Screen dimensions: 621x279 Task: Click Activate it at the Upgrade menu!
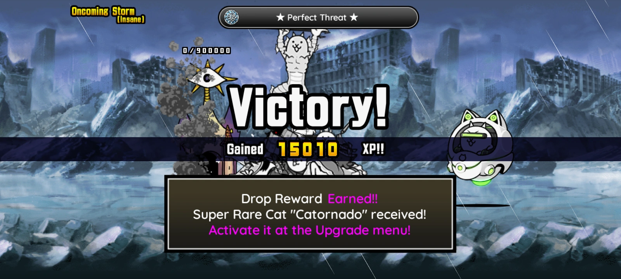(x=309, y=230)
